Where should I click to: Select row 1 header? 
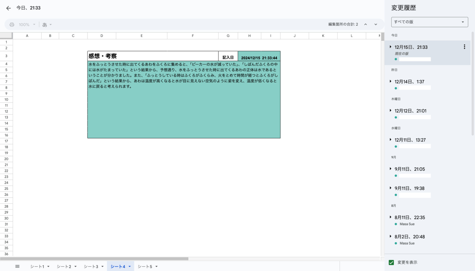coord(6,42)
